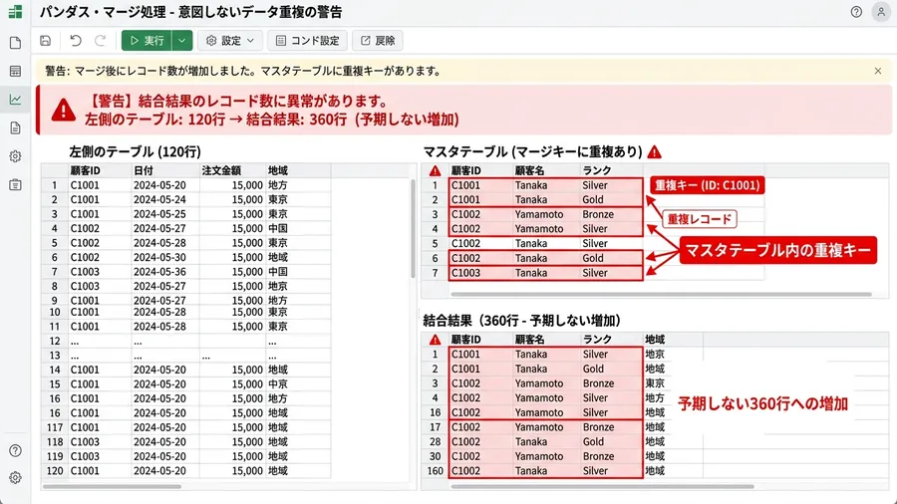This screenshot has width=897, height=504.
Task: Select row 118 C1003 cell
Action: 100,441
